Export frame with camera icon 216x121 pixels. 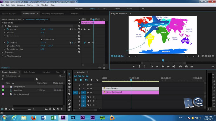tap(192, 66)
